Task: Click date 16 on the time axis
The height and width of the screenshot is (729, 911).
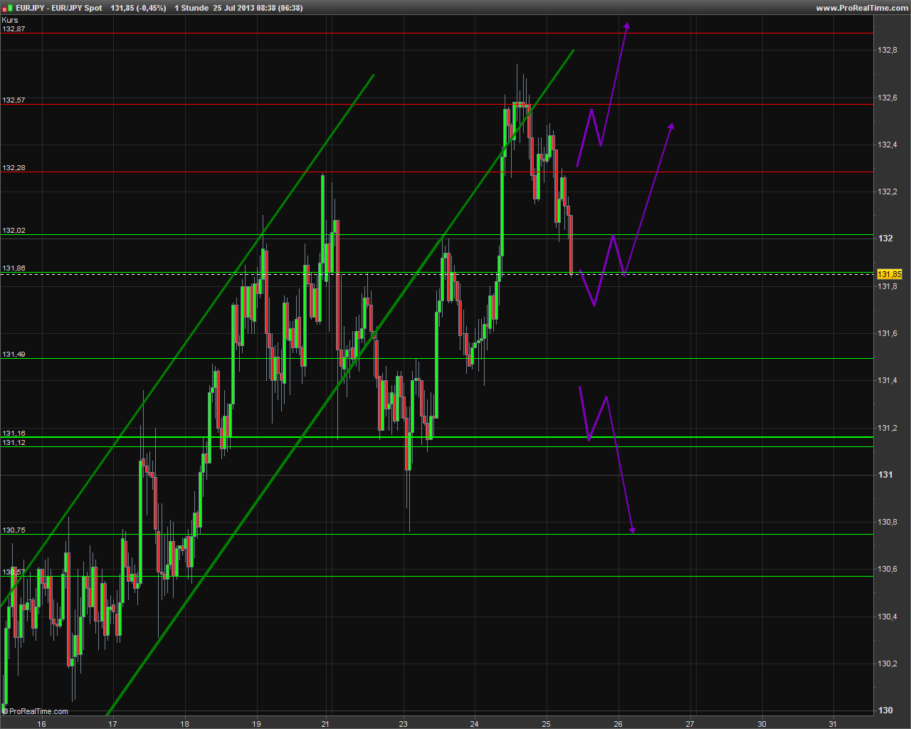Action: [x=41, y=724]
